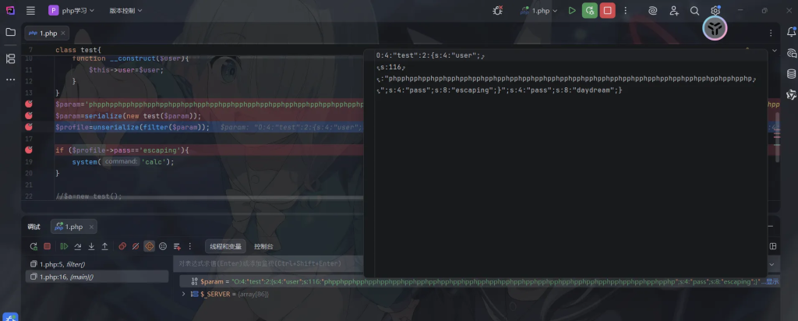Screen dimensions: 798x321
Task: Click the Step Into arrow icon
Action: tap(91, 246)
